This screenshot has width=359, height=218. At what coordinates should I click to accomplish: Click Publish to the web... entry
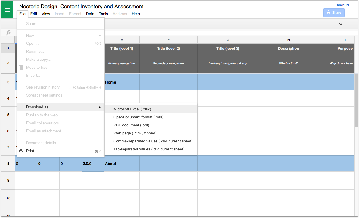[61, 115]
